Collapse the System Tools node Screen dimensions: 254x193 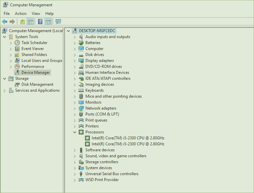pyautogui.click(x=5, y=37)
